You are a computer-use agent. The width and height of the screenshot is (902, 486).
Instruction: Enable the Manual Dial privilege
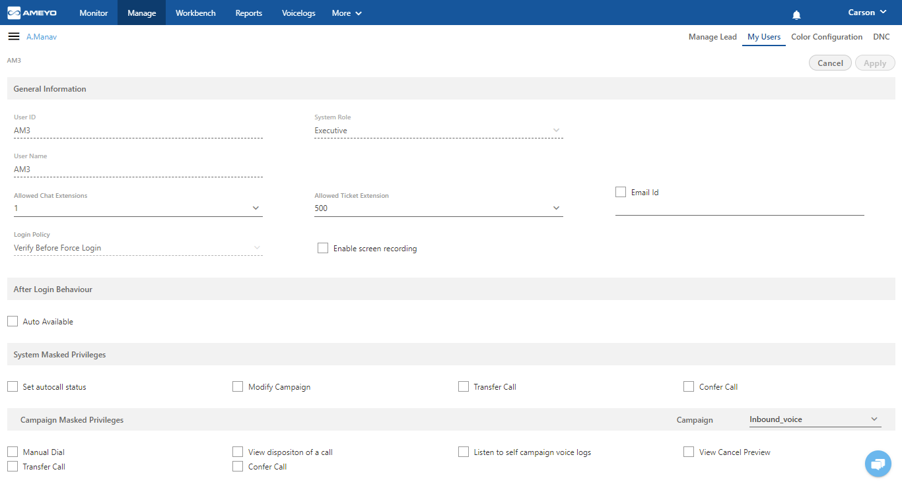click(13, 452)
